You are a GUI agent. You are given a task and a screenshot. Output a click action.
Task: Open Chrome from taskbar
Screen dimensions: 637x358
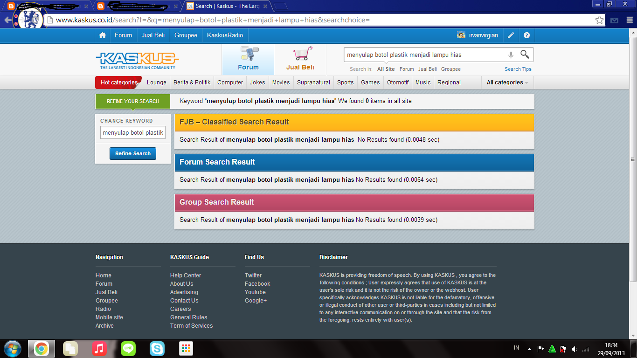click(42, 349)
